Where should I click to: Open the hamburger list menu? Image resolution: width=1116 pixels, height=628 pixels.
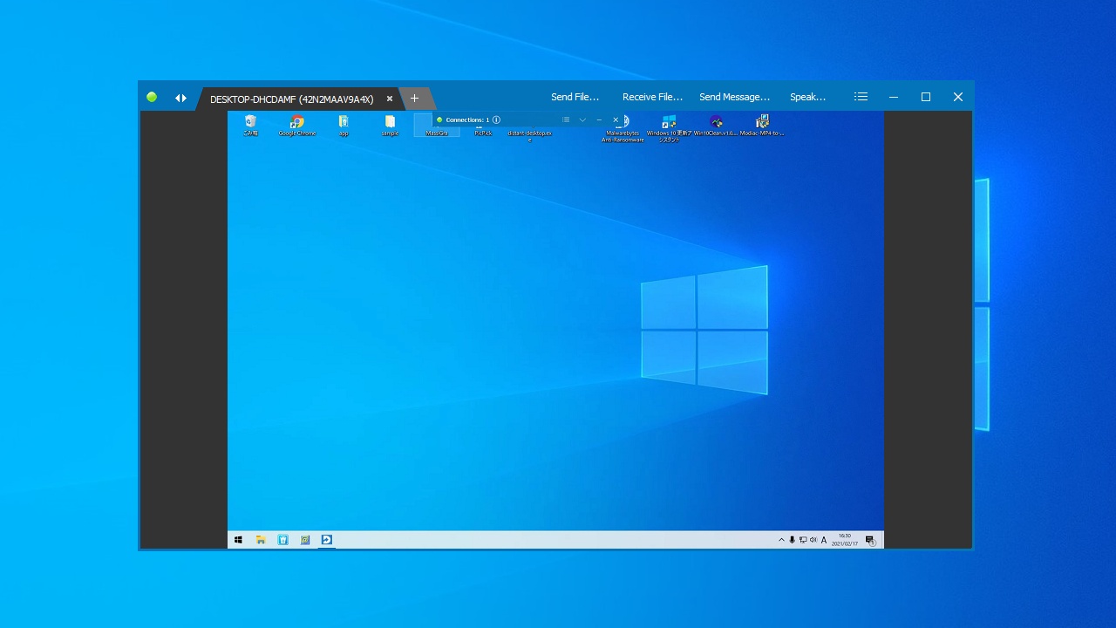coord(861,97)
